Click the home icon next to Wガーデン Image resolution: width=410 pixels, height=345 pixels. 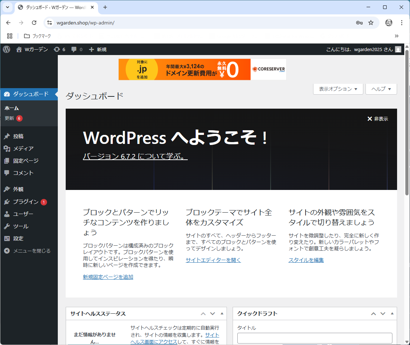click(19, 49)
